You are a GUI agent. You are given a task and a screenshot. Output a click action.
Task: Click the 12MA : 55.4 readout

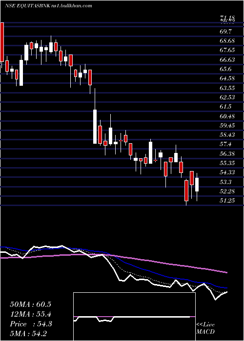tap(30, 314)
